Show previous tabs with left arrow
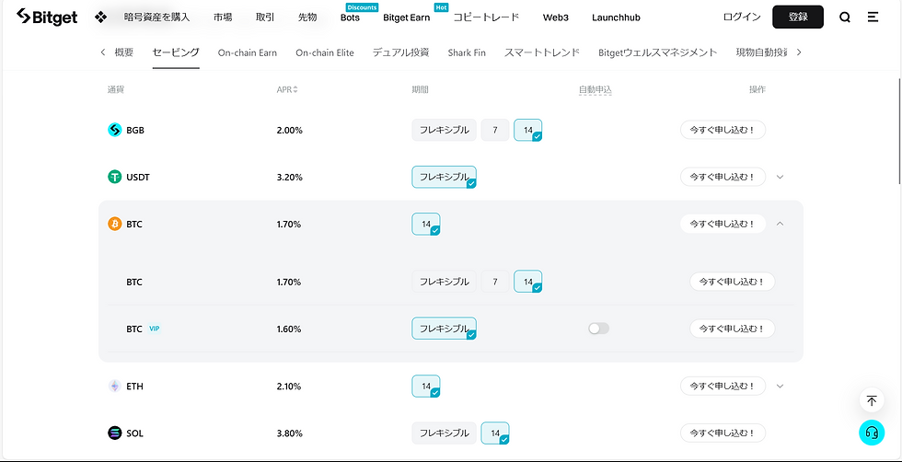This screenshot has width=902, height=462. [x=103, y=52]
